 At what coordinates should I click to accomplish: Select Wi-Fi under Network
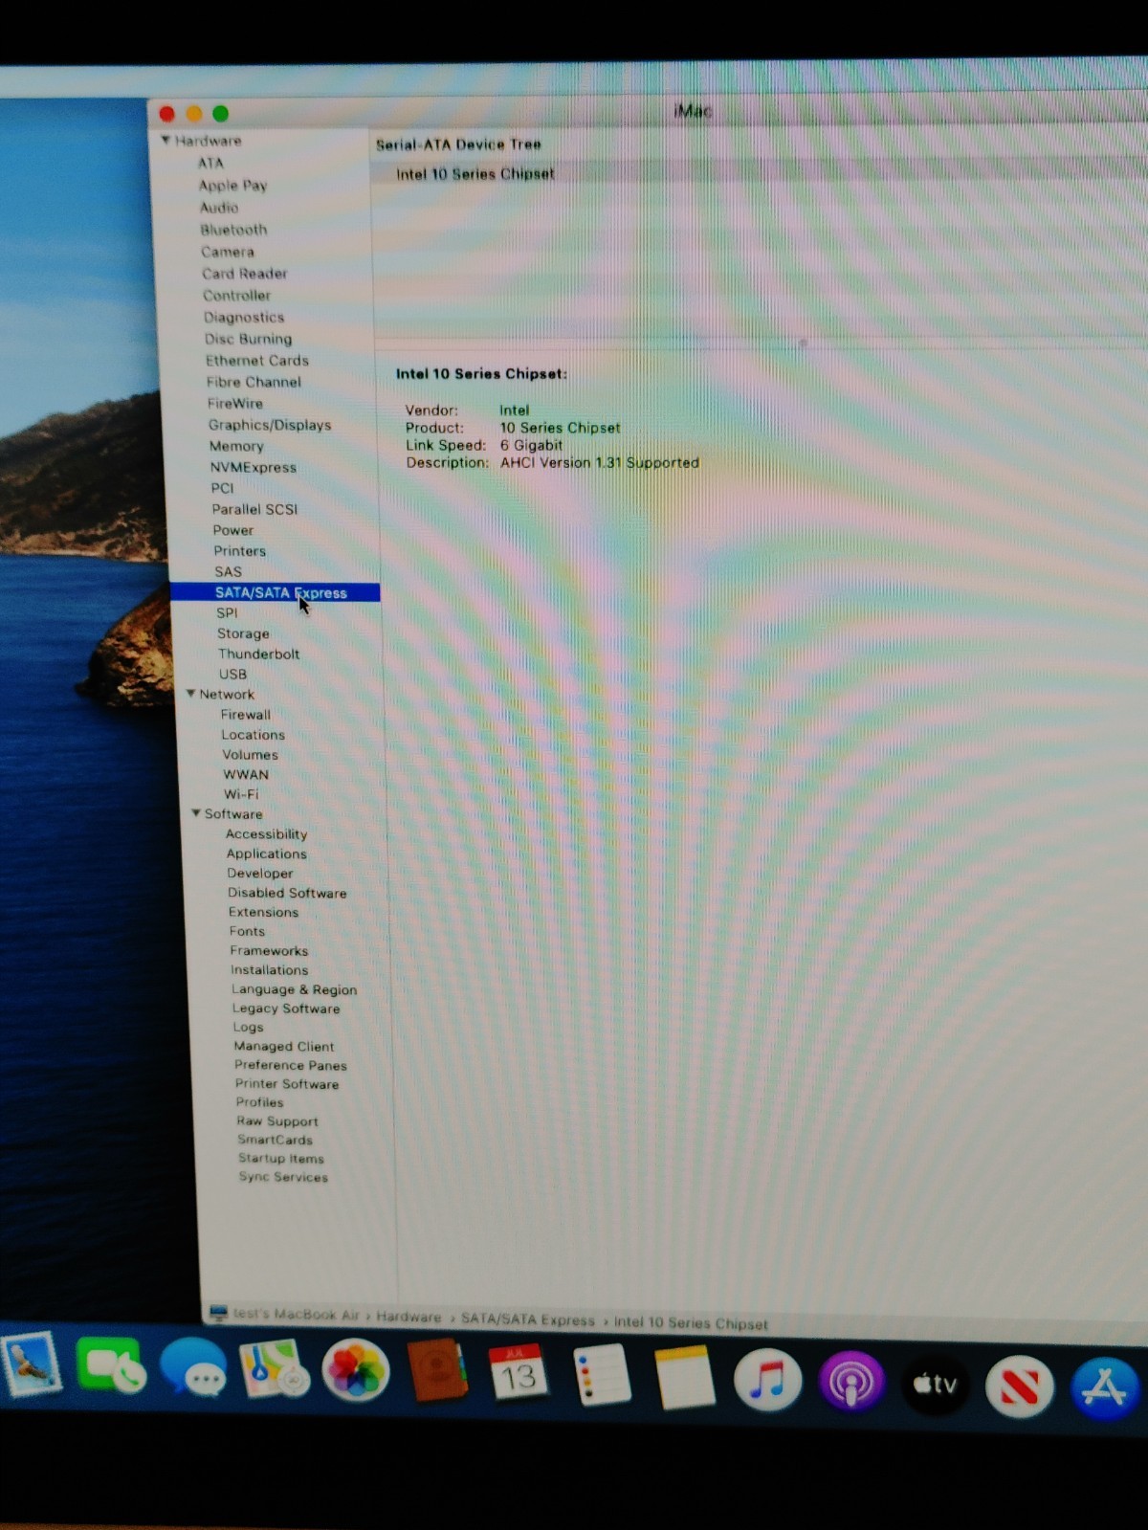coord(241,794)
